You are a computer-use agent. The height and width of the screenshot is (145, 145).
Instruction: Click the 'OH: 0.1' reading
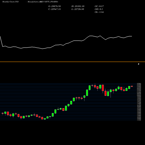[99, 9]
